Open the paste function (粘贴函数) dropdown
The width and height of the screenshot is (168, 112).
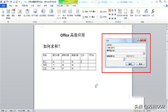pyautogui.click(x=124, y=59)
